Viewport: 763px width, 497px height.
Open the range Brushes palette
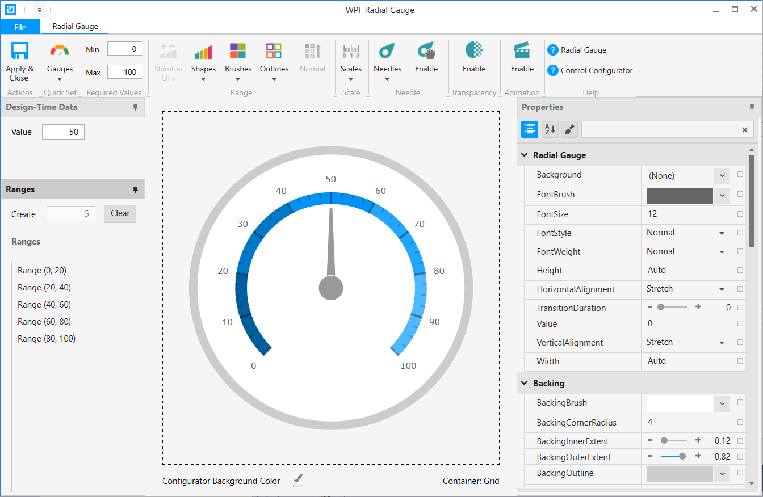click(x=238, y=62)
